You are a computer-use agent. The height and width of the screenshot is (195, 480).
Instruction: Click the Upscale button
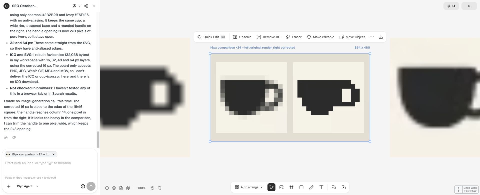pyautogui.click(x=242, y=37)
